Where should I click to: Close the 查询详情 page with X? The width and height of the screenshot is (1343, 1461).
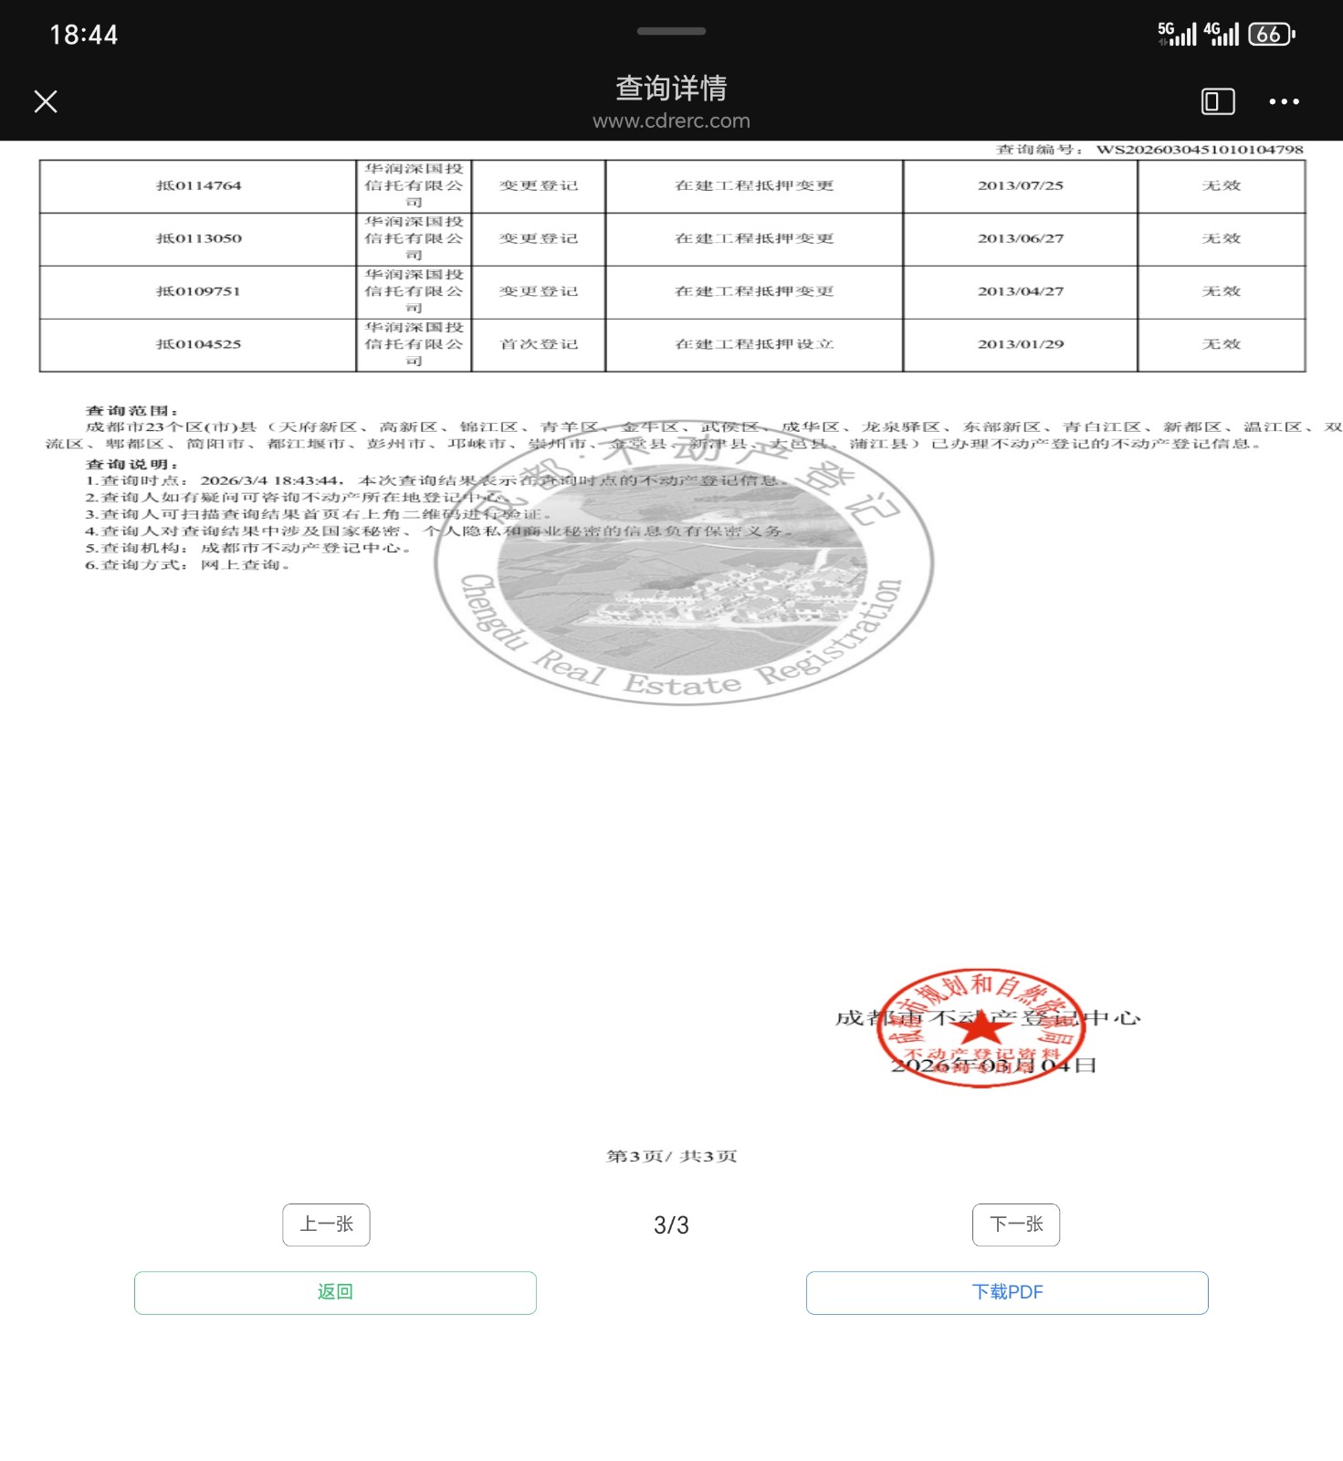[x=46, y=101]
